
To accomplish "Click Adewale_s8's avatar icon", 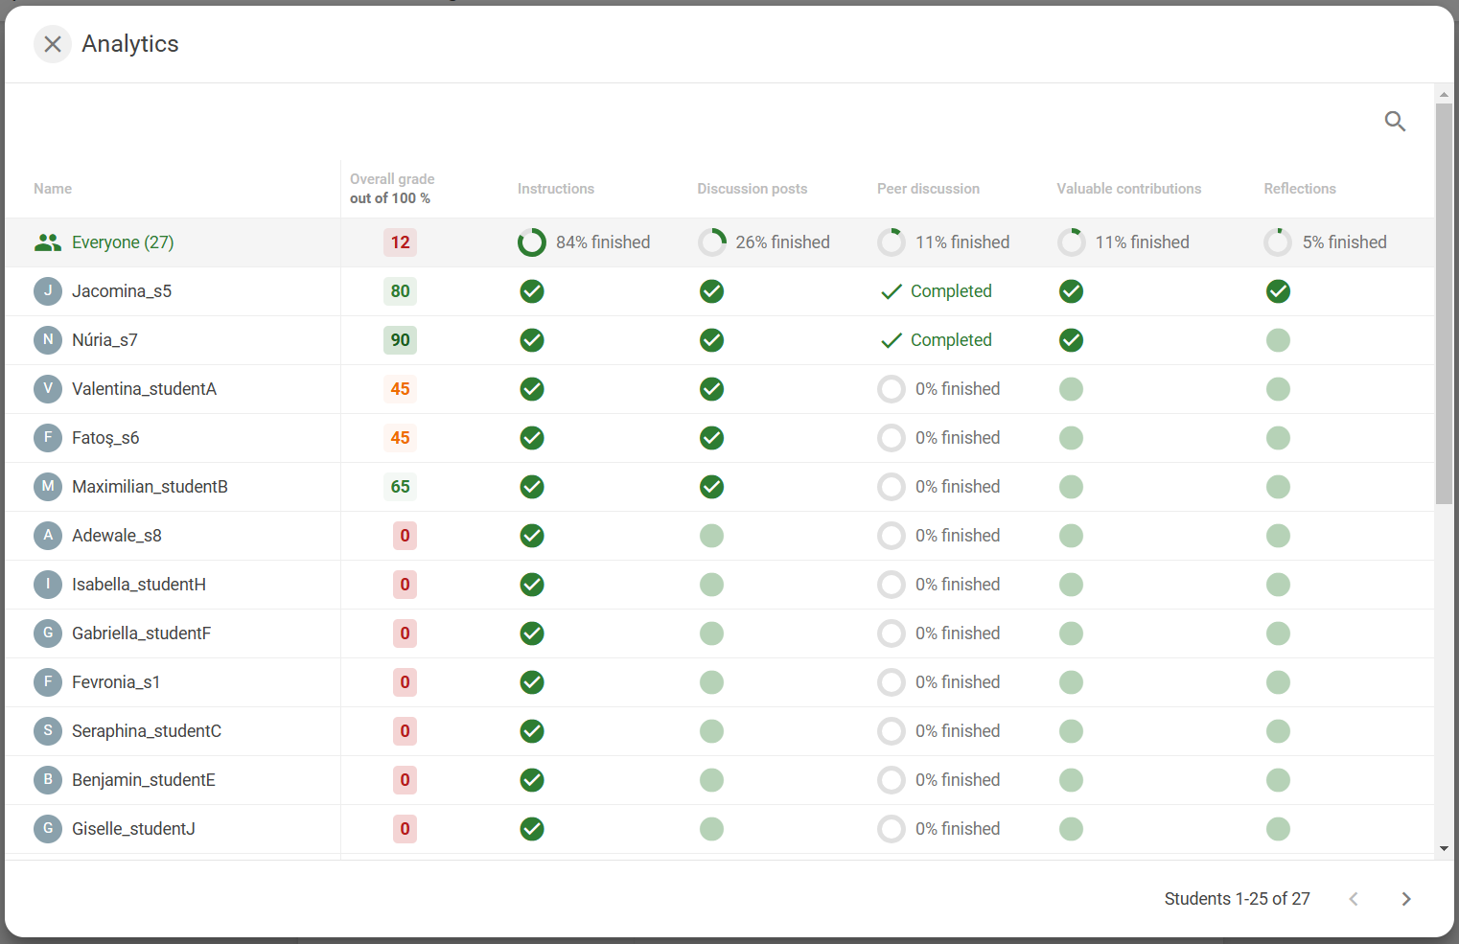I will (x=48, y=536).
